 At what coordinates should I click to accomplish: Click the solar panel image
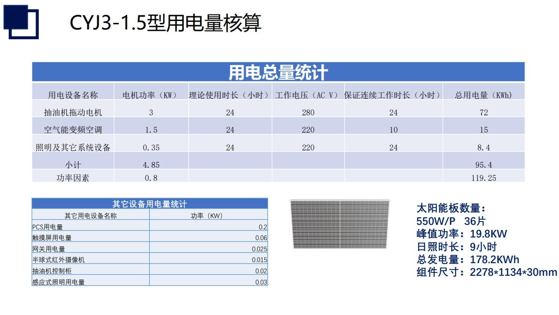click(340, 224)
